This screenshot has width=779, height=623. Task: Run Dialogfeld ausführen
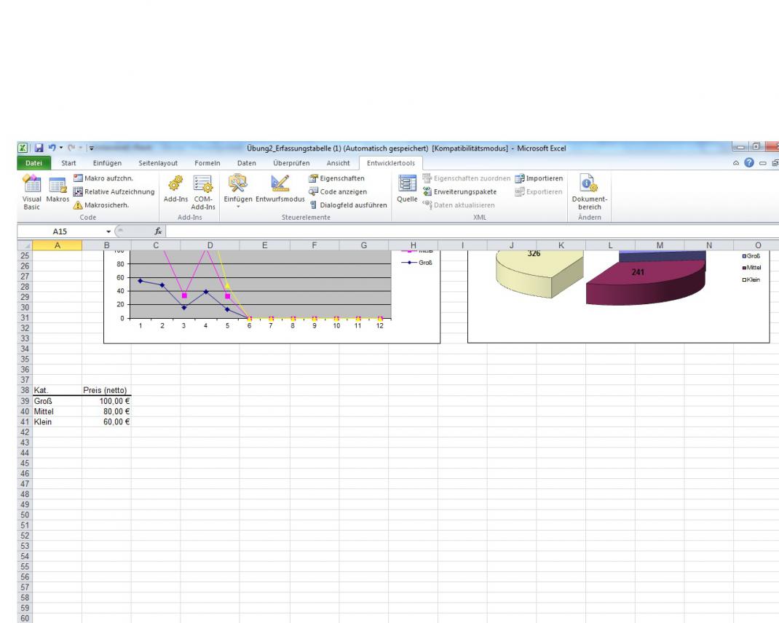[x=348, y=205]
